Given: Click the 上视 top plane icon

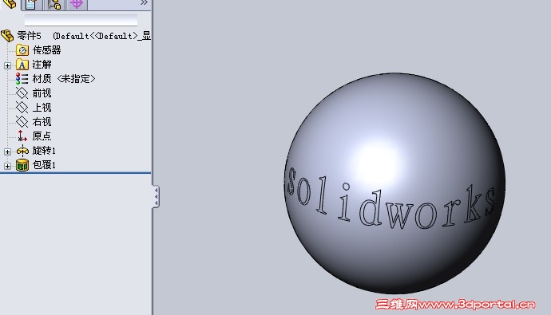Looking at the screenshot, I should coord(22,108).
